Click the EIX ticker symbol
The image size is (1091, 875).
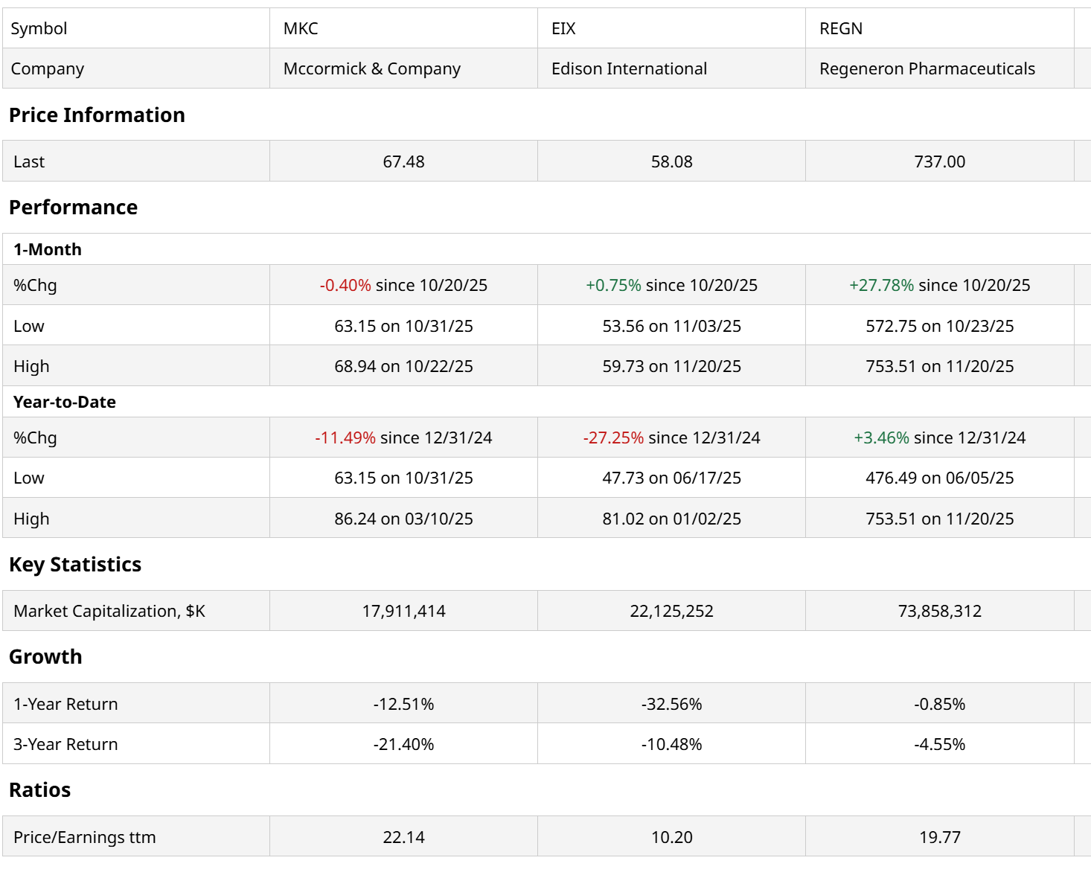pos(563,28)
